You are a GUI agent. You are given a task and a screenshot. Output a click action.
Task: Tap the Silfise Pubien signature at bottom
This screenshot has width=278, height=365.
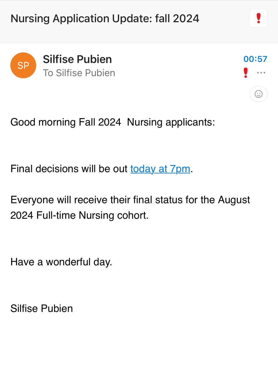(42, 309)
